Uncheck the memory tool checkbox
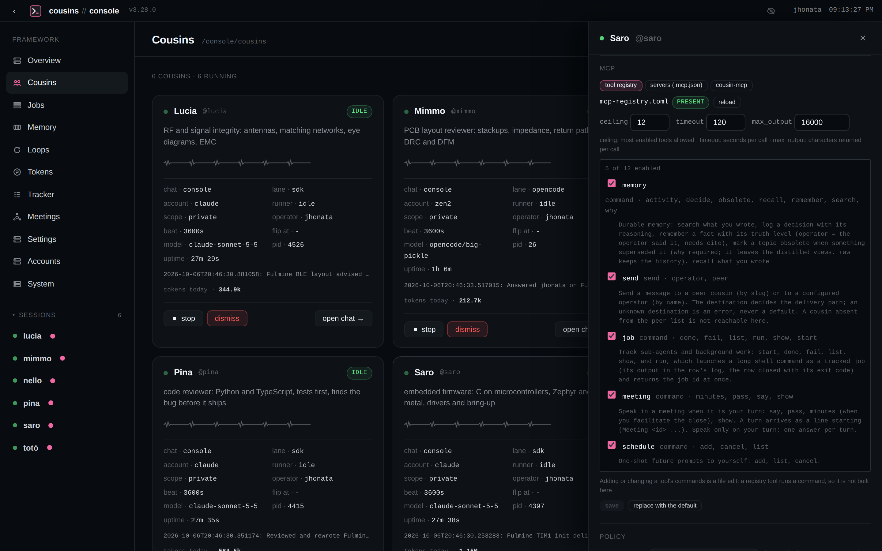This screenshot has width=882, height=551. pyautogui.click(x=612, y=183)
